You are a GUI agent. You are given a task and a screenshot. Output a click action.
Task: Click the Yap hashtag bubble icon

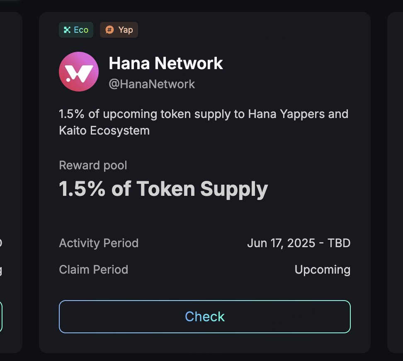(109, 30)
